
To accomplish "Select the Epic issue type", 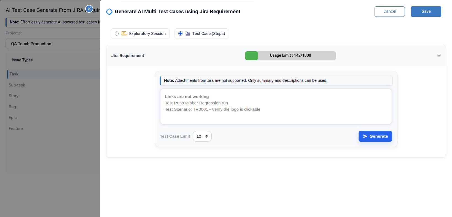I will [x=13, y=118].
